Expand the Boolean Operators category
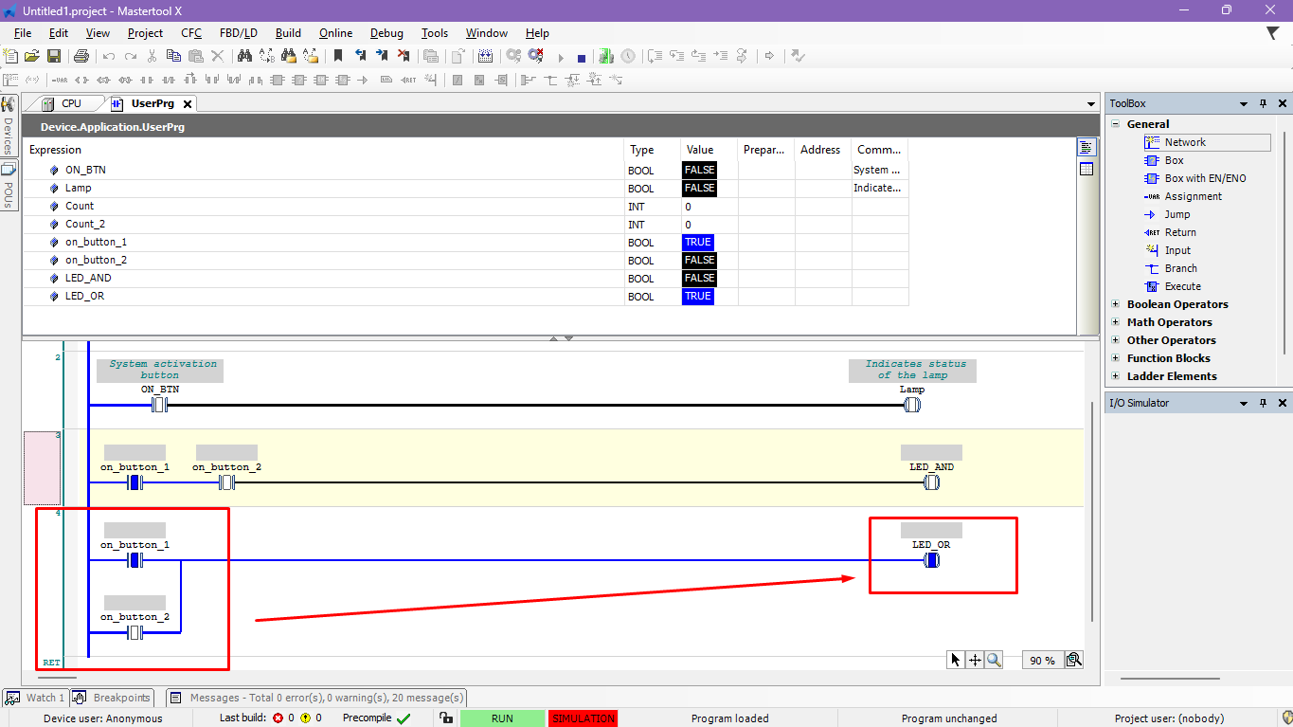This screenshot has height=727, width=1293. 1115,304
